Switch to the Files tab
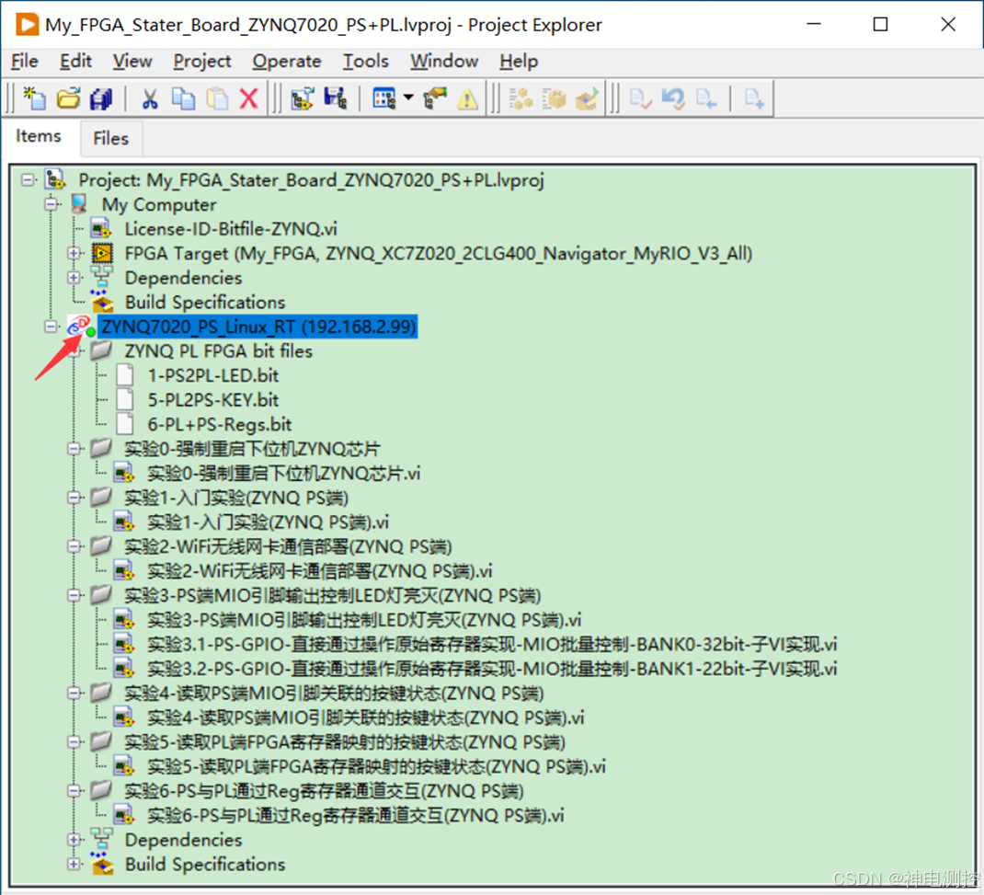 pyautogui.click(x=111, y=138)
